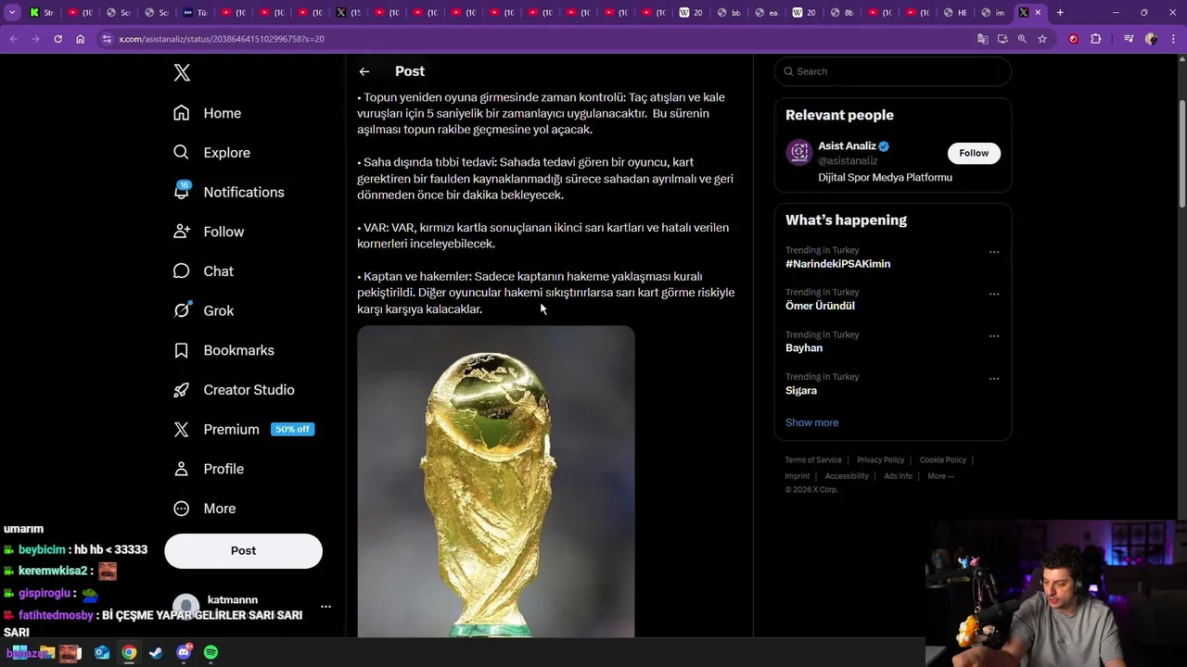Click into the X Search field
1187x667 pixels.
coord(892,71)
